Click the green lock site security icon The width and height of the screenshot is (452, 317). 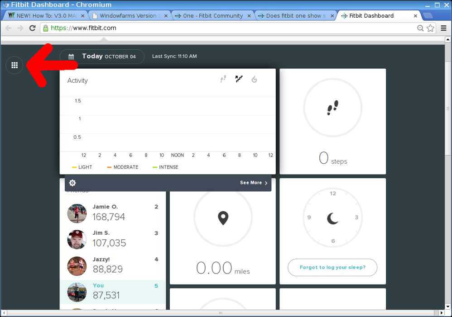pyautogui.click(x=46, y=28)
